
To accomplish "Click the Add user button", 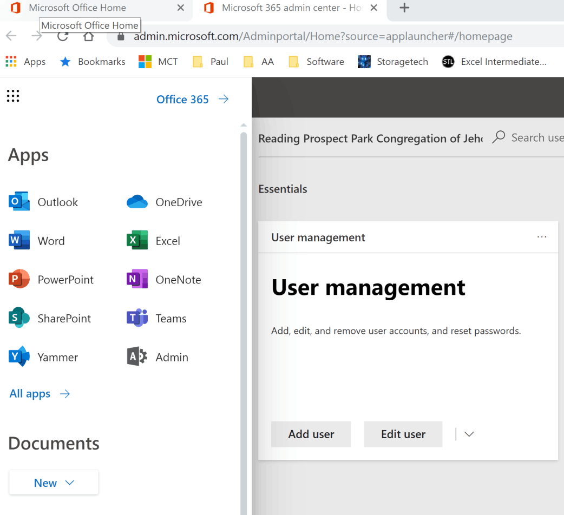I will pyautogui.click(x=311, y=434).
